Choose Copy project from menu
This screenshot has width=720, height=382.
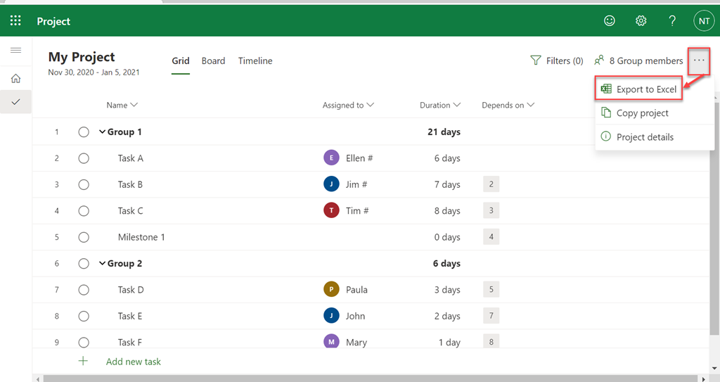(x=642, y=113)
